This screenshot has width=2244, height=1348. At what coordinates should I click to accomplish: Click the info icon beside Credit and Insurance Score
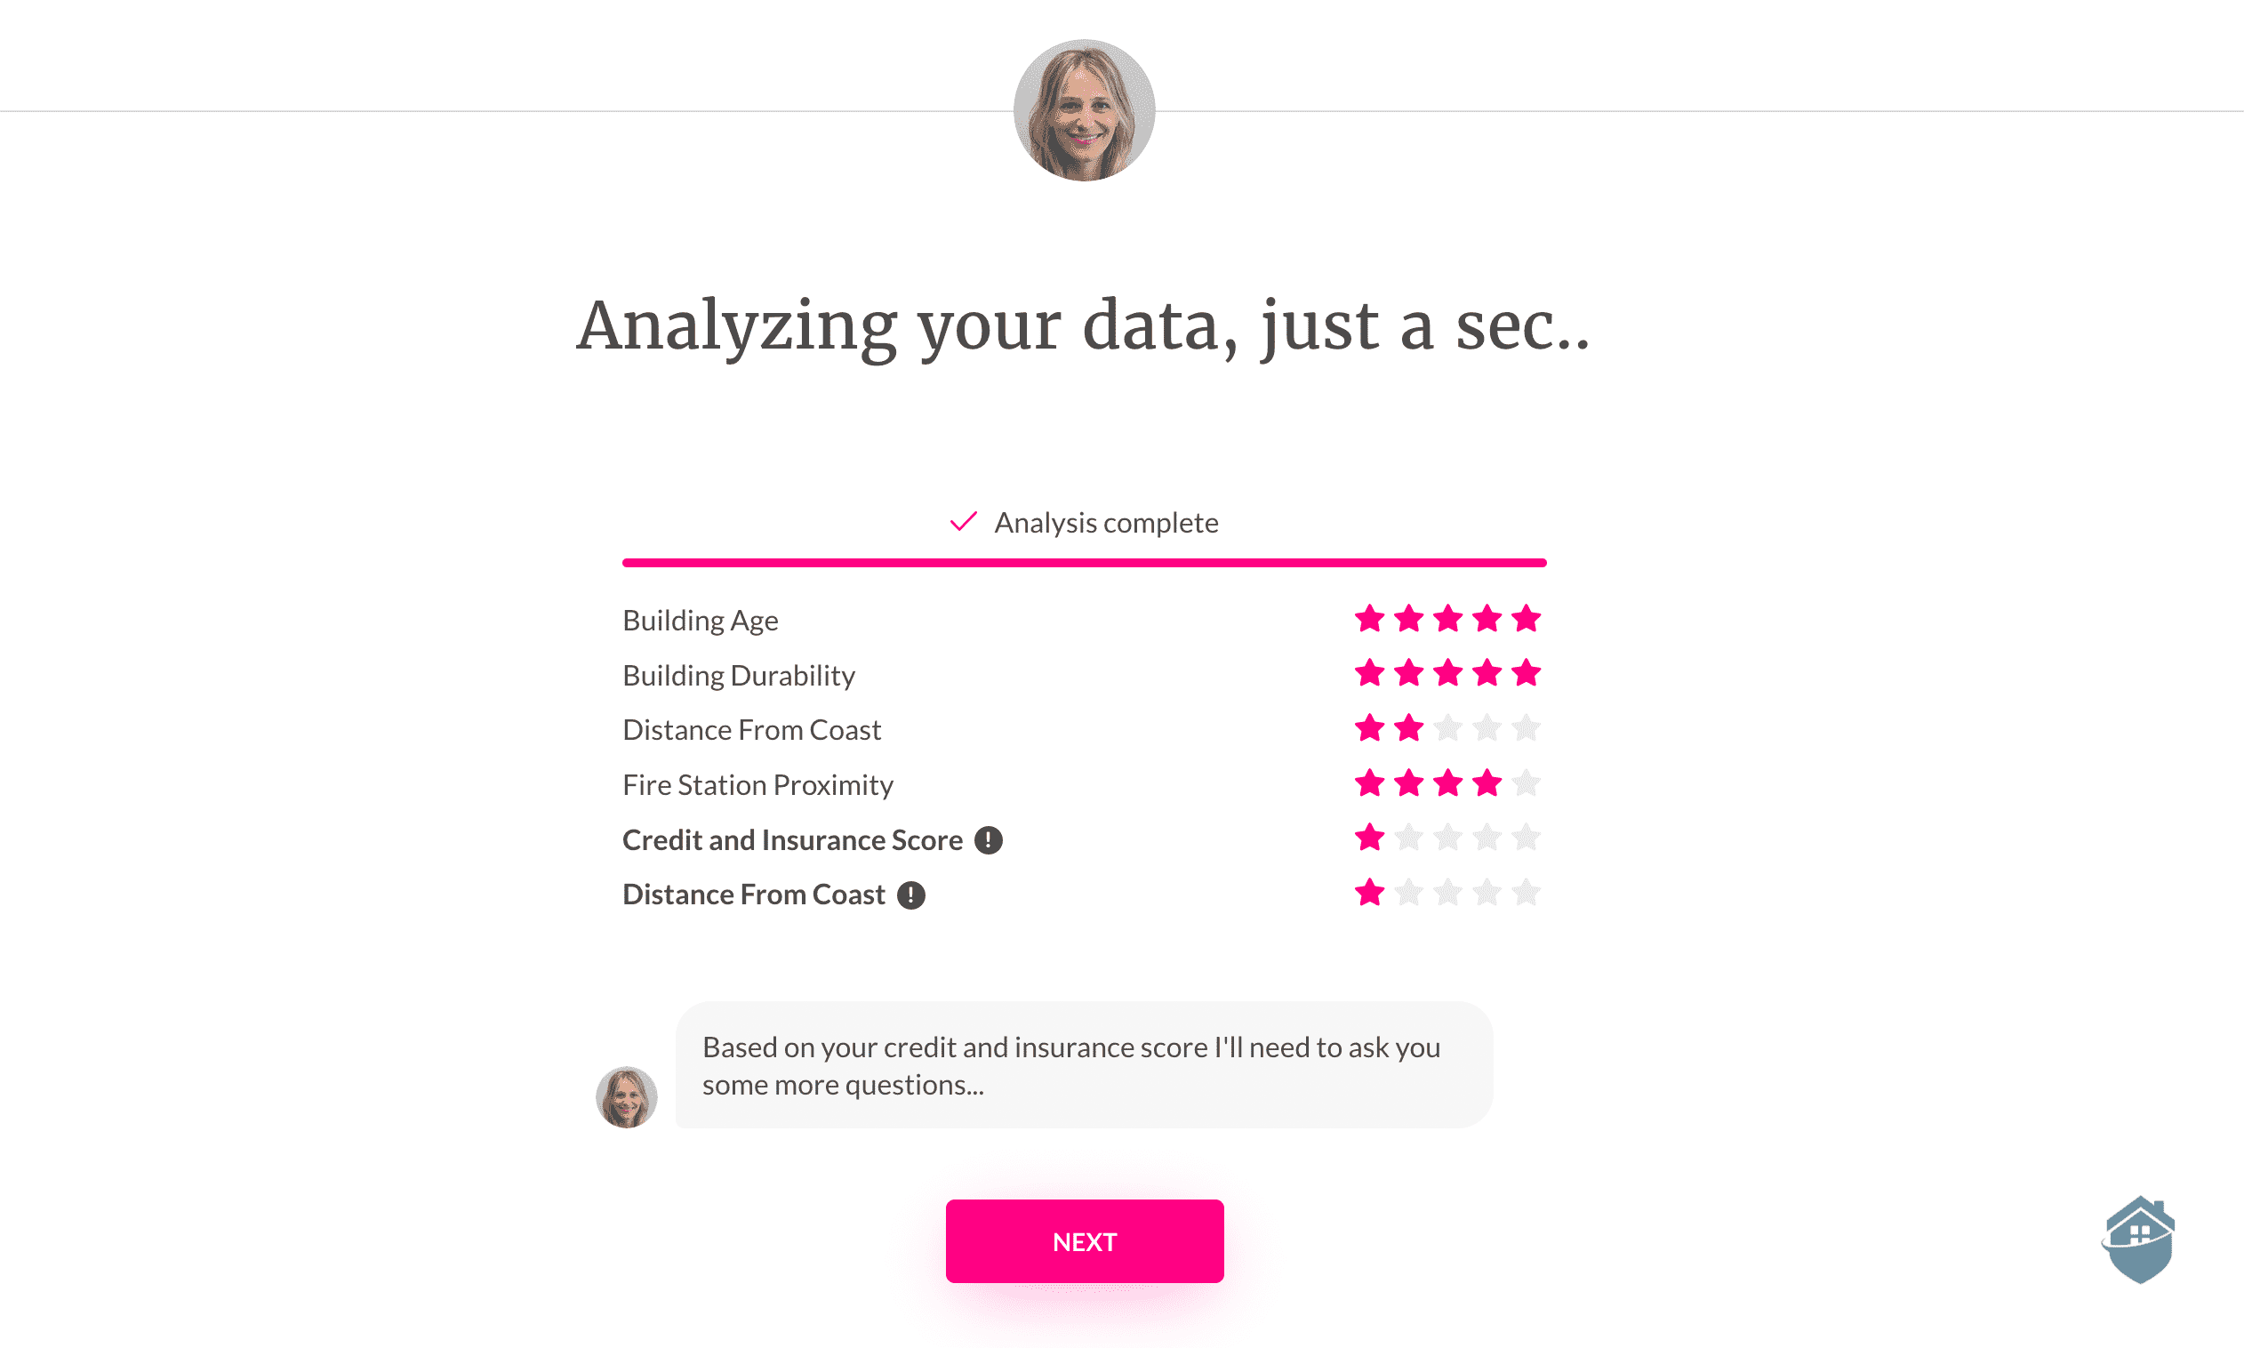point(988,840)
